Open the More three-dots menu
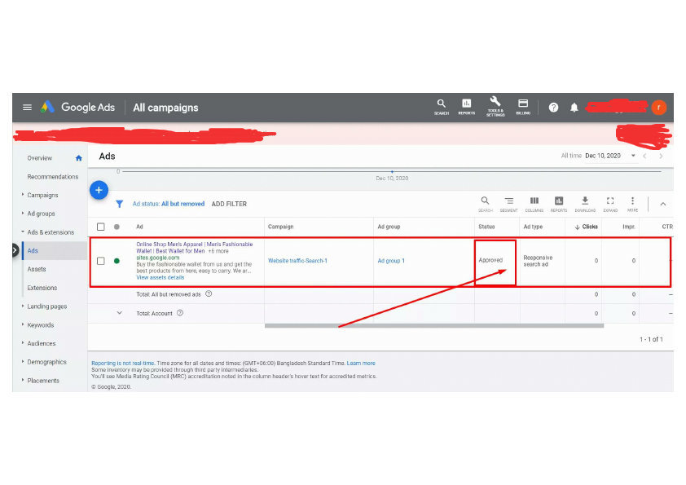Screen dimensions: 686x485 pyautogui.click(x=632, y=204)
